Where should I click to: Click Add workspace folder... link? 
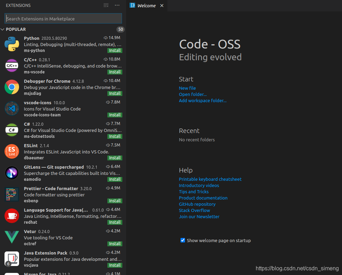coord(203,100)
